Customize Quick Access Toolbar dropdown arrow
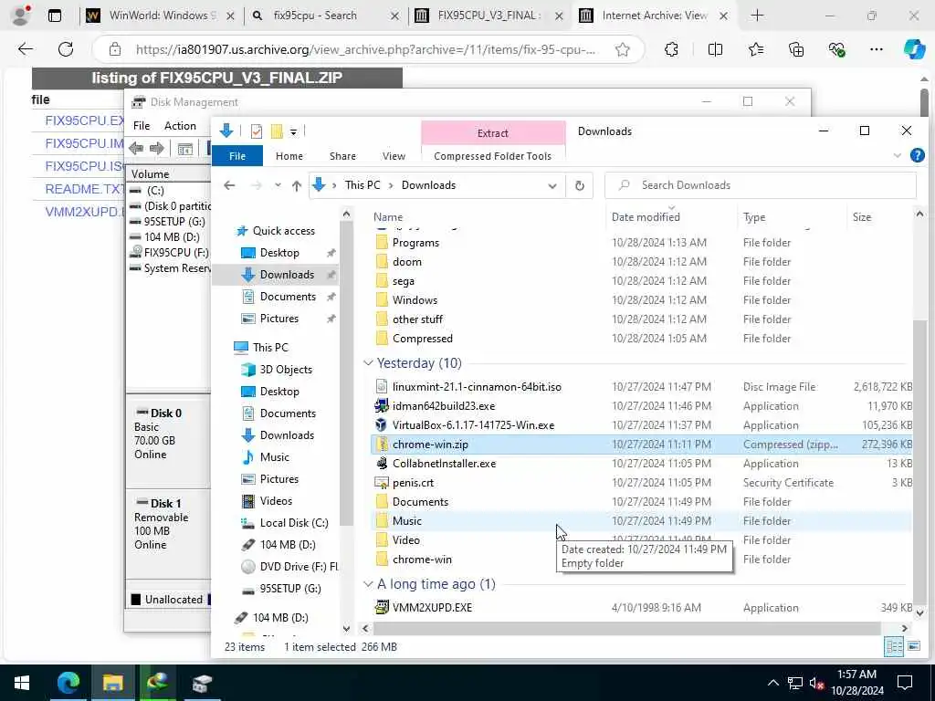Screen dimensions: 935x701 click(293, 131)
